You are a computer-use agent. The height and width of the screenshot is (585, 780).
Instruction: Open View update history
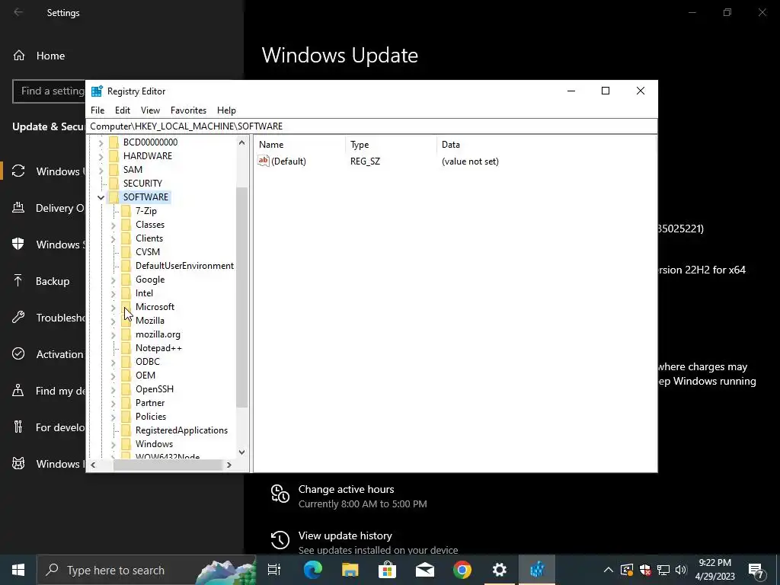pos(363,542)
